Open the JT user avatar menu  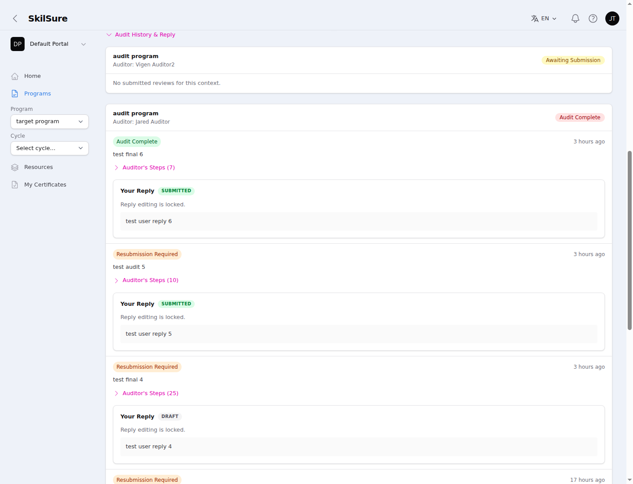[612, 18]
